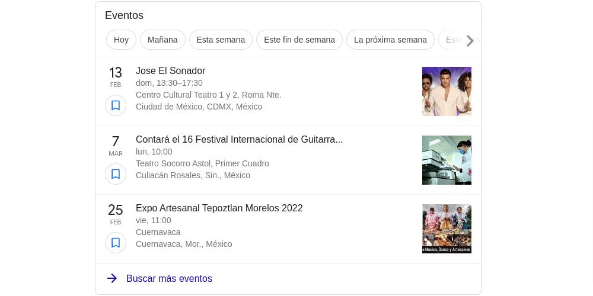Image resolution: width=593 pixels, height=296 pixels.
Task: Click the arrow icon beside Buscar más eventos
Action: (x=112, y=279)
